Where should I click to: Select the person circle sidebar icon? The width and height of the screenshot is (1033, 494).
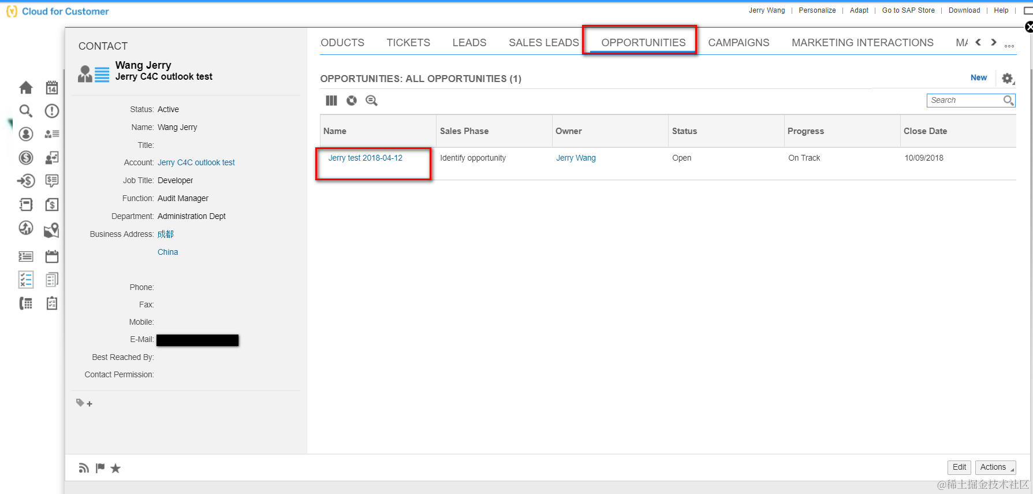coord(26,134)
